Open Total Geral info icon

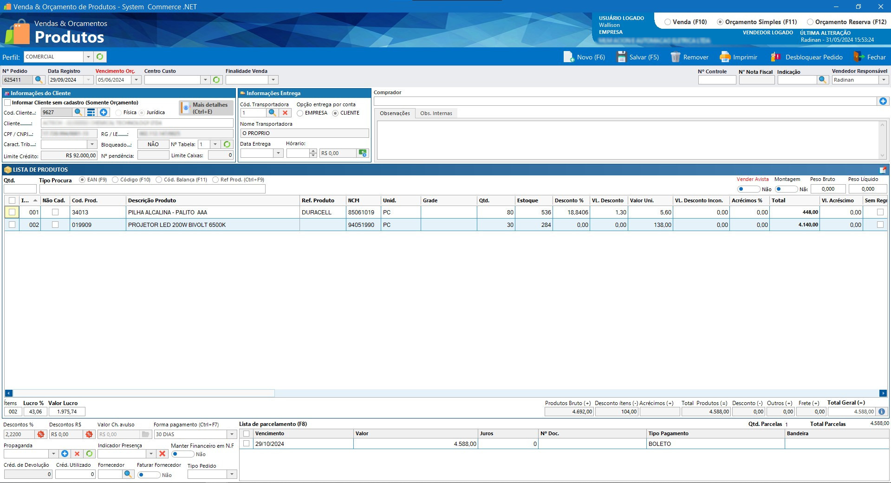point(882,412)
